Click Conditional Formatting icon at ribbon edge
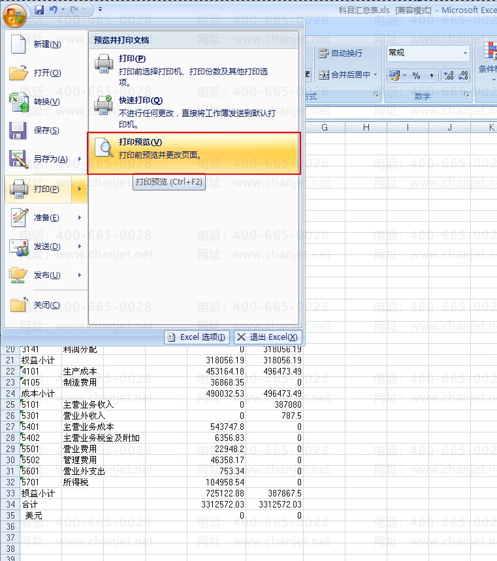The height and width of the screenshot is (561, 497). point(490,50)
